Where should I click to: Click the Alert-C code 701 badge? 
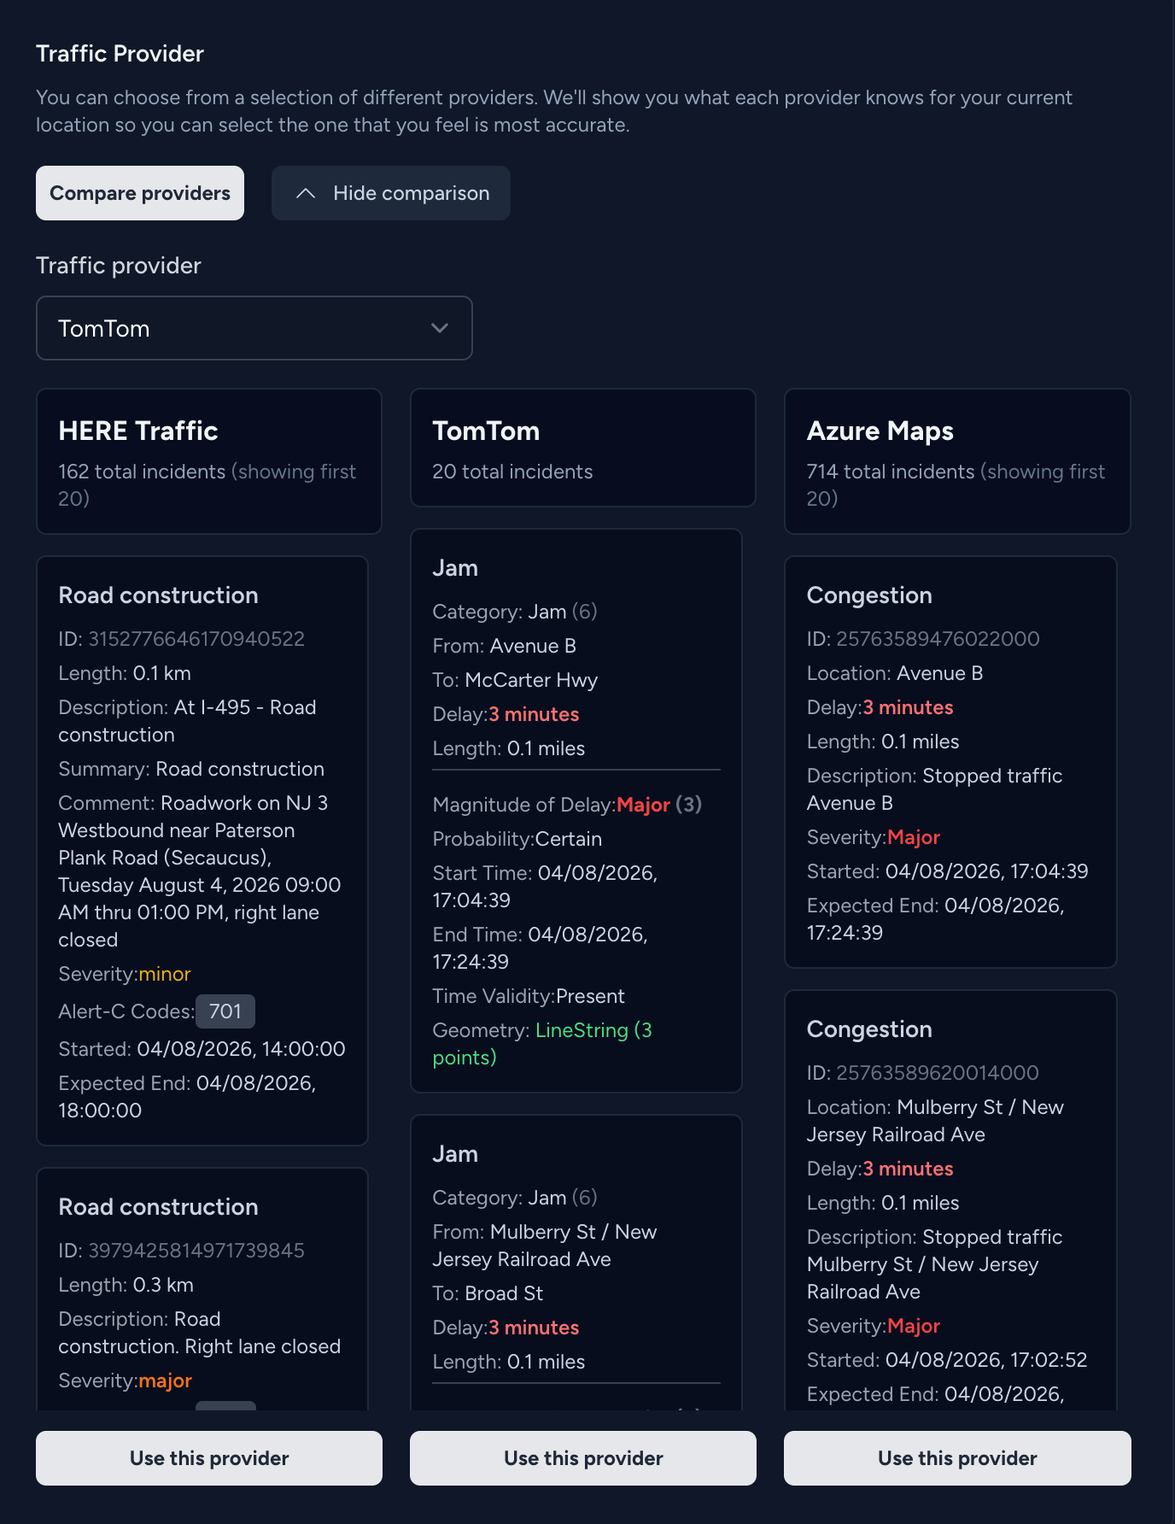225,1011
